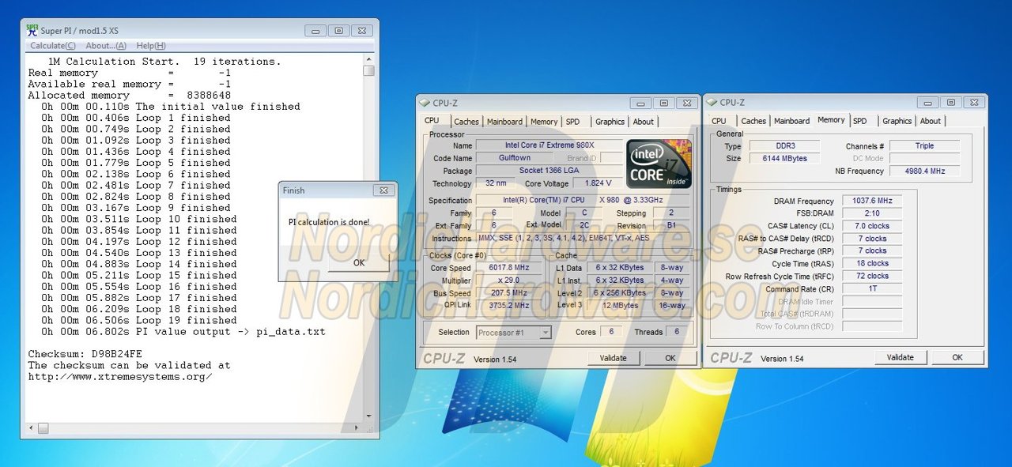
Task: Switch to SPD tab in left CPU-Z window
Action: (x=572, y=122)
